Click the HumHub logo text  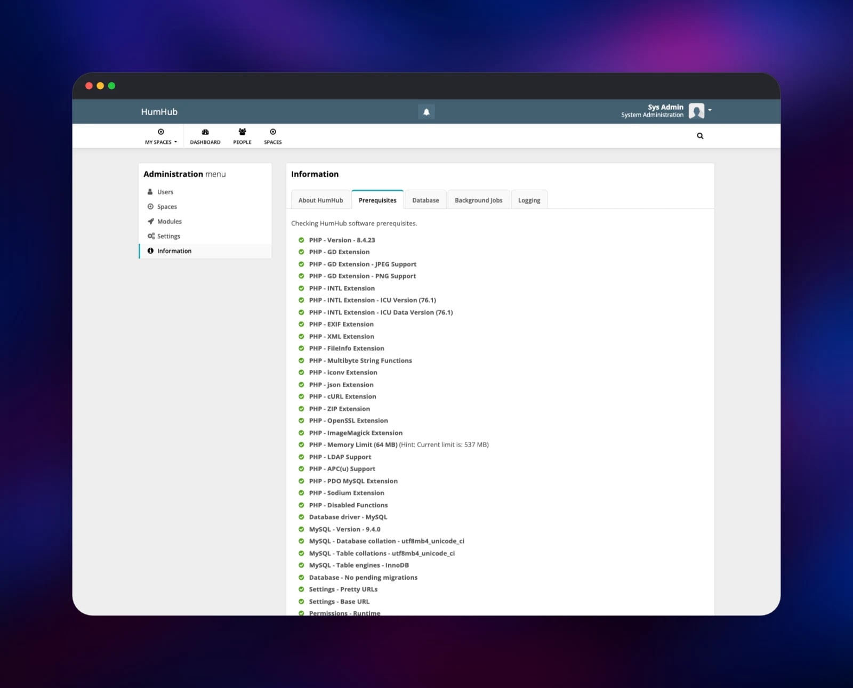[159, 112]
